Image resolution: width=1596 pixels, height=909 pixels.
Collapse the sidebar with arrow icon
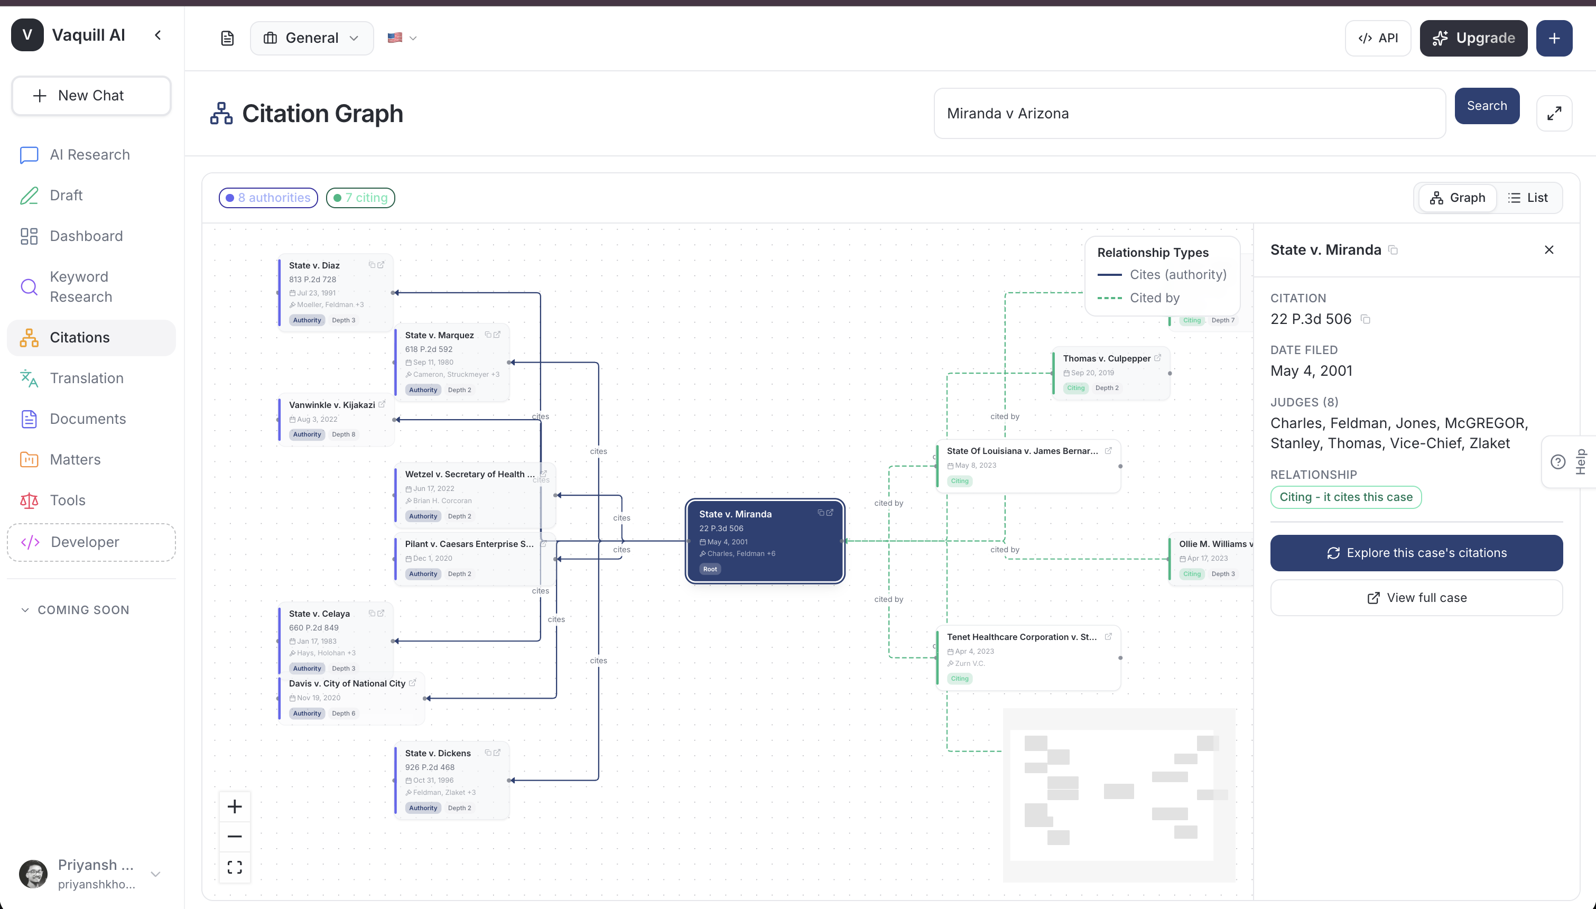pyautogui.click(x=158, y=35)
